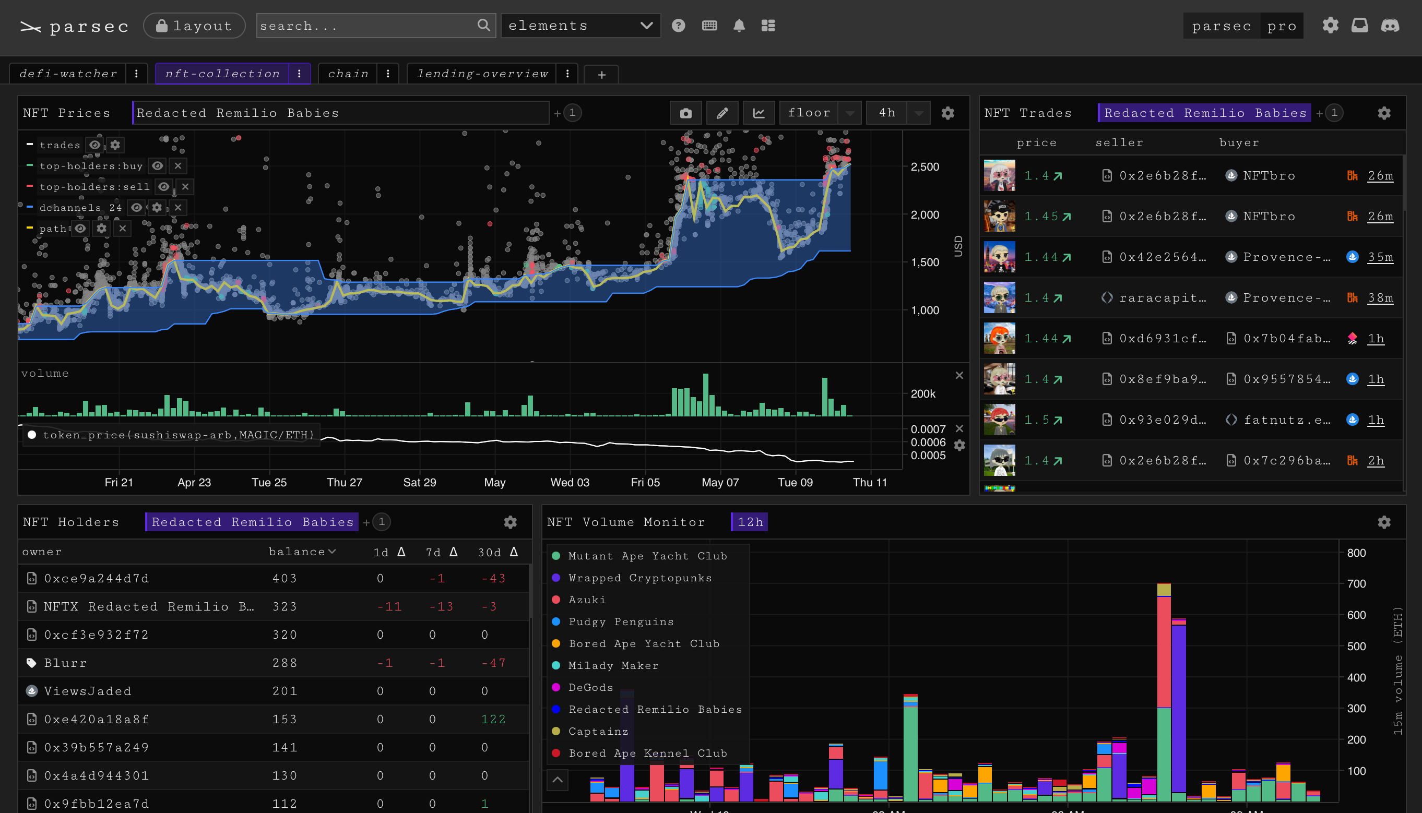Open settings gear for trades legend
The width and height of the screenshot is (1422, 813).
pos(115,145)
